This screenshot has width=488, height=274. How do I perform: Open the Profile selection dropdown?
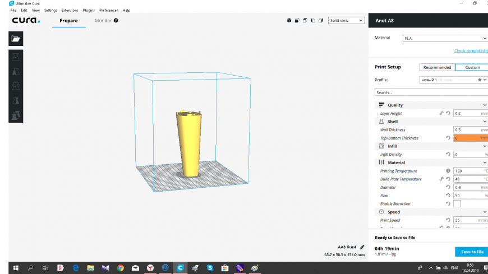(454, 80)
